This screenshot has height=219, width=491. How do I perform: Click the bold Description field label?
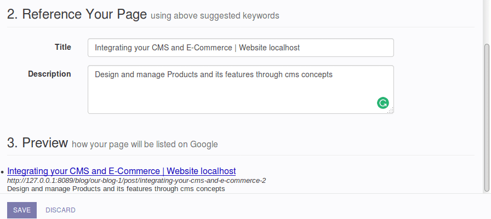pos(49,74)
